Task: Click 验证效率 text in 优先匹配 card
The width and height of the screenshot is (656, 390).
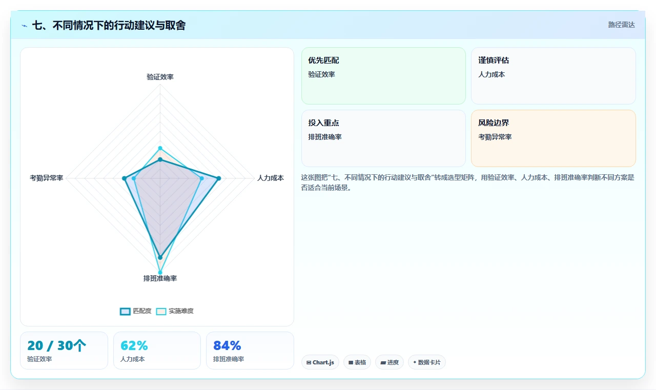Action: click(x=321, y=75)
